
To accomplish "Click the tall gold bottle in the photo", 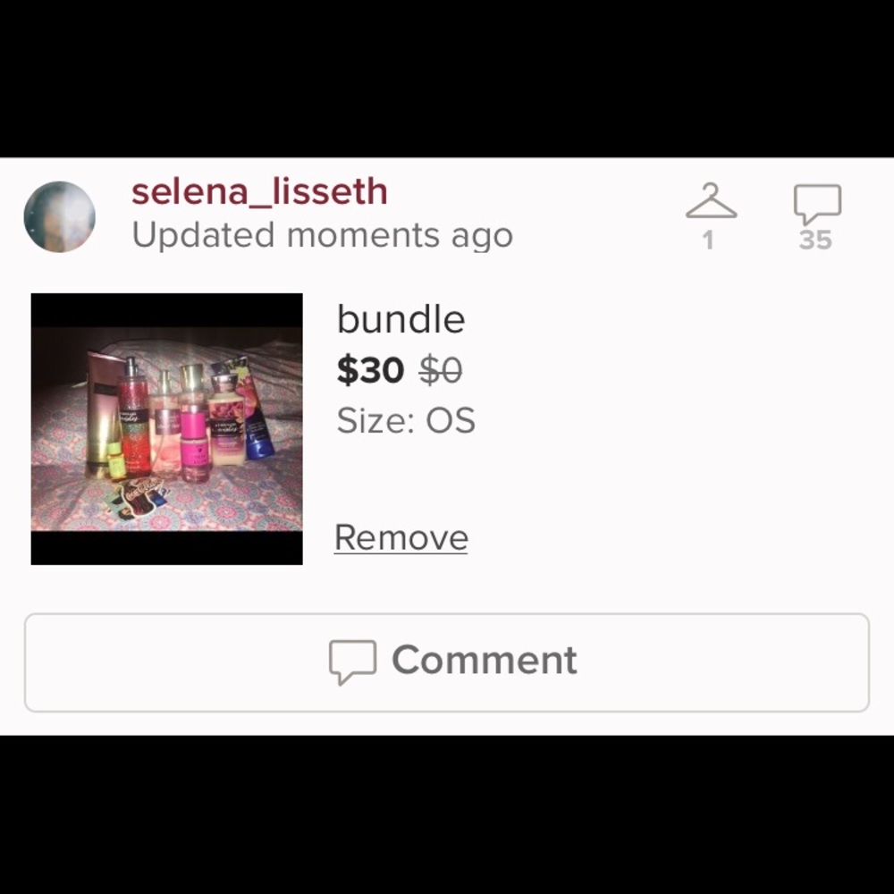I will tap(103, 413).
